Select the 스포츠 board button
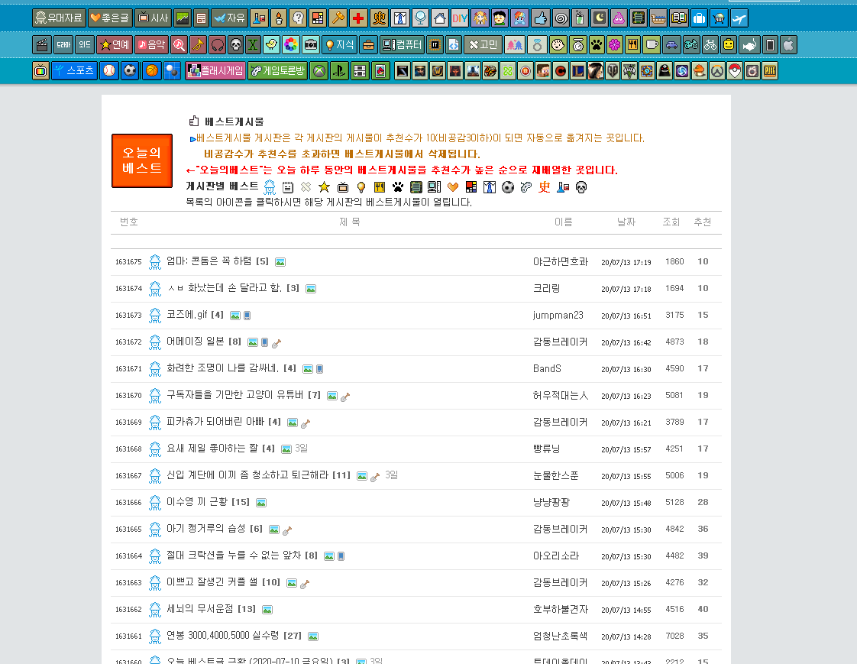The width and height of the screenshot is (857, 664). coord(74,71)
